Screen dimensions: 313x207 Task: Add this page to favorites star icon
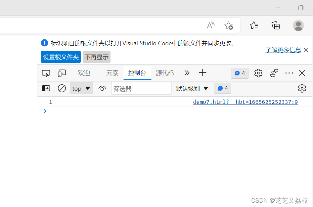coord(229,25)
